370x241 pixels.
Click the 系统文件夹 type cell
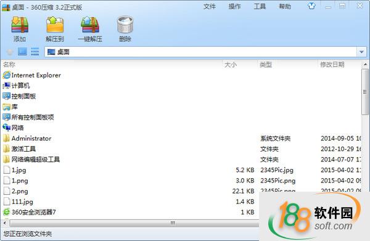(x=276, y=139)
